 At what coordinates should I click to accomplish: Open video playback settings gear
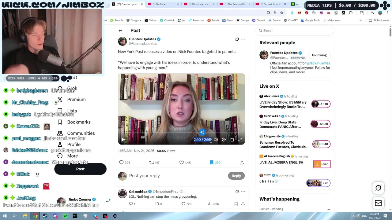click(224, 140)
